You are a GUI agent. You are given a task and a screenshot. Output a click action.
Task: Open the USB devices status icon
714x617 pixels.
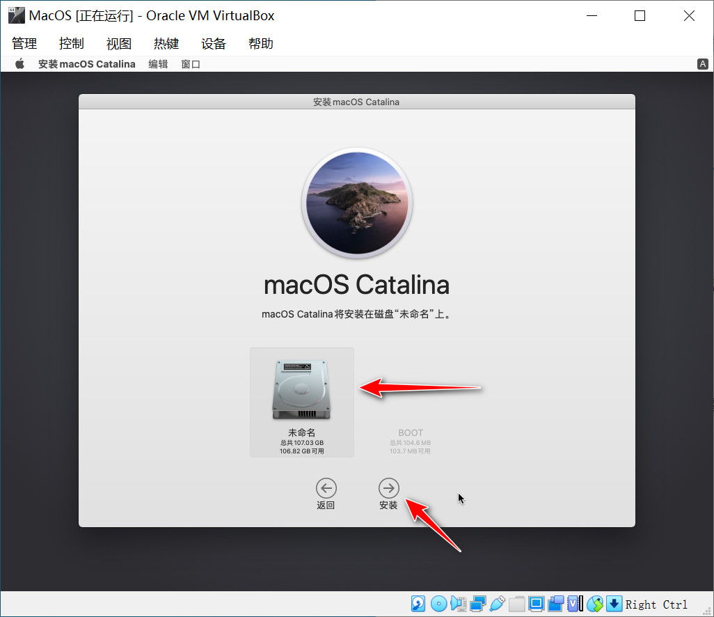tap(498, 604)
